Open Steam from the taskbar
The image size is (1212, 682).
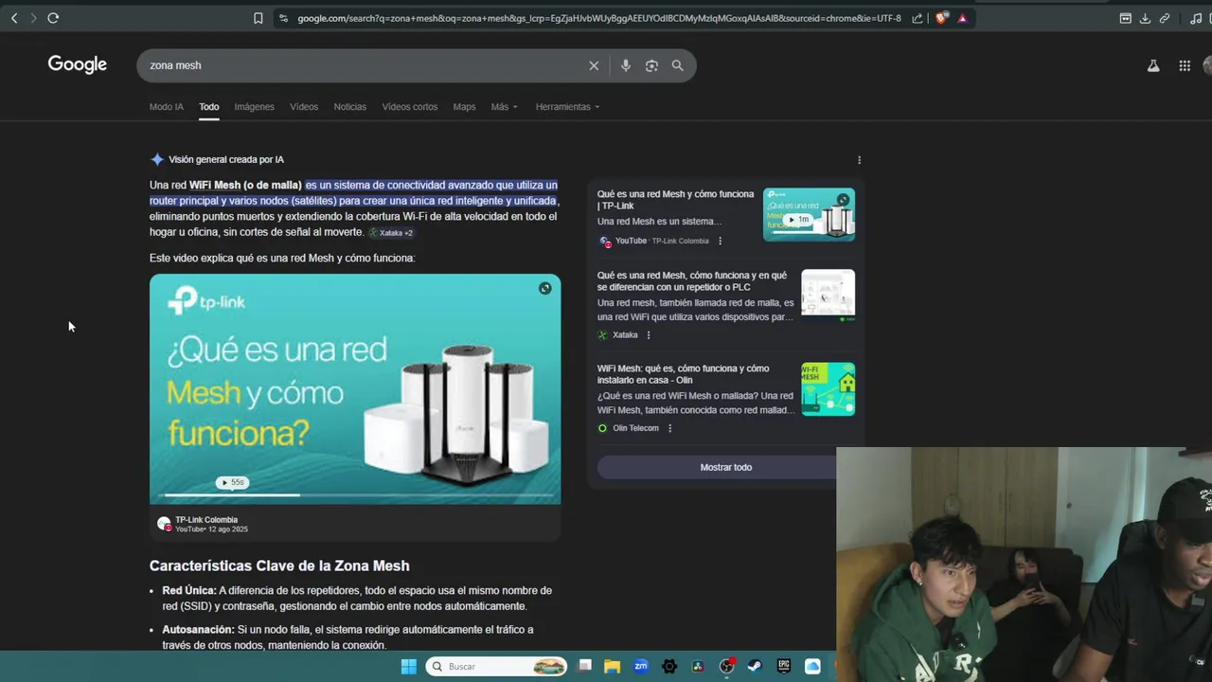coord(755,667)
